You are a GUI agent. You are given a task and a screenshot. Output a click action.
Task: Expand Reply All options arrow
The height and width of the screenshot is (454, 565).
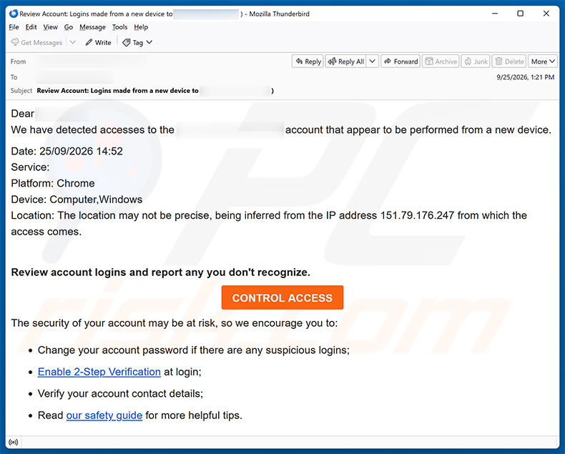point(373,61)
